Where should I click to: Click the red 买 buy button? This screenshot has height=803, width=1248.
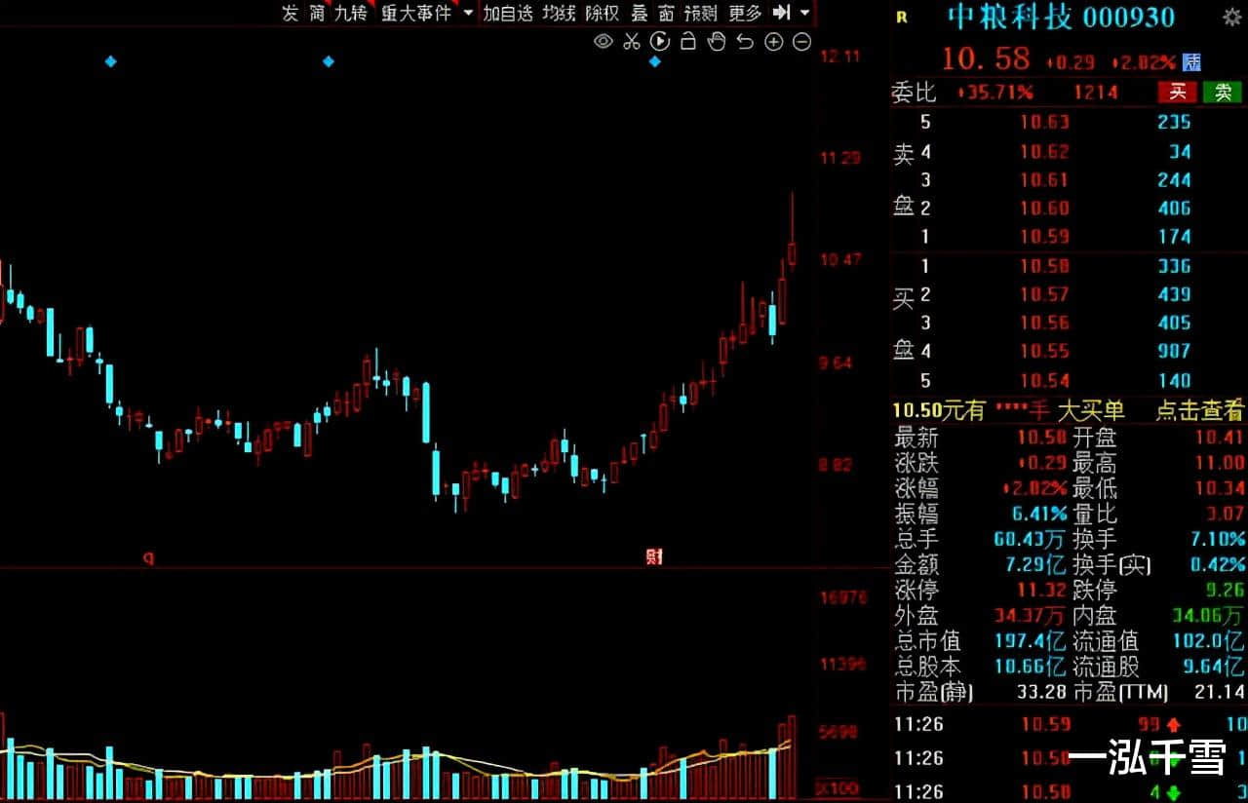1178,93
